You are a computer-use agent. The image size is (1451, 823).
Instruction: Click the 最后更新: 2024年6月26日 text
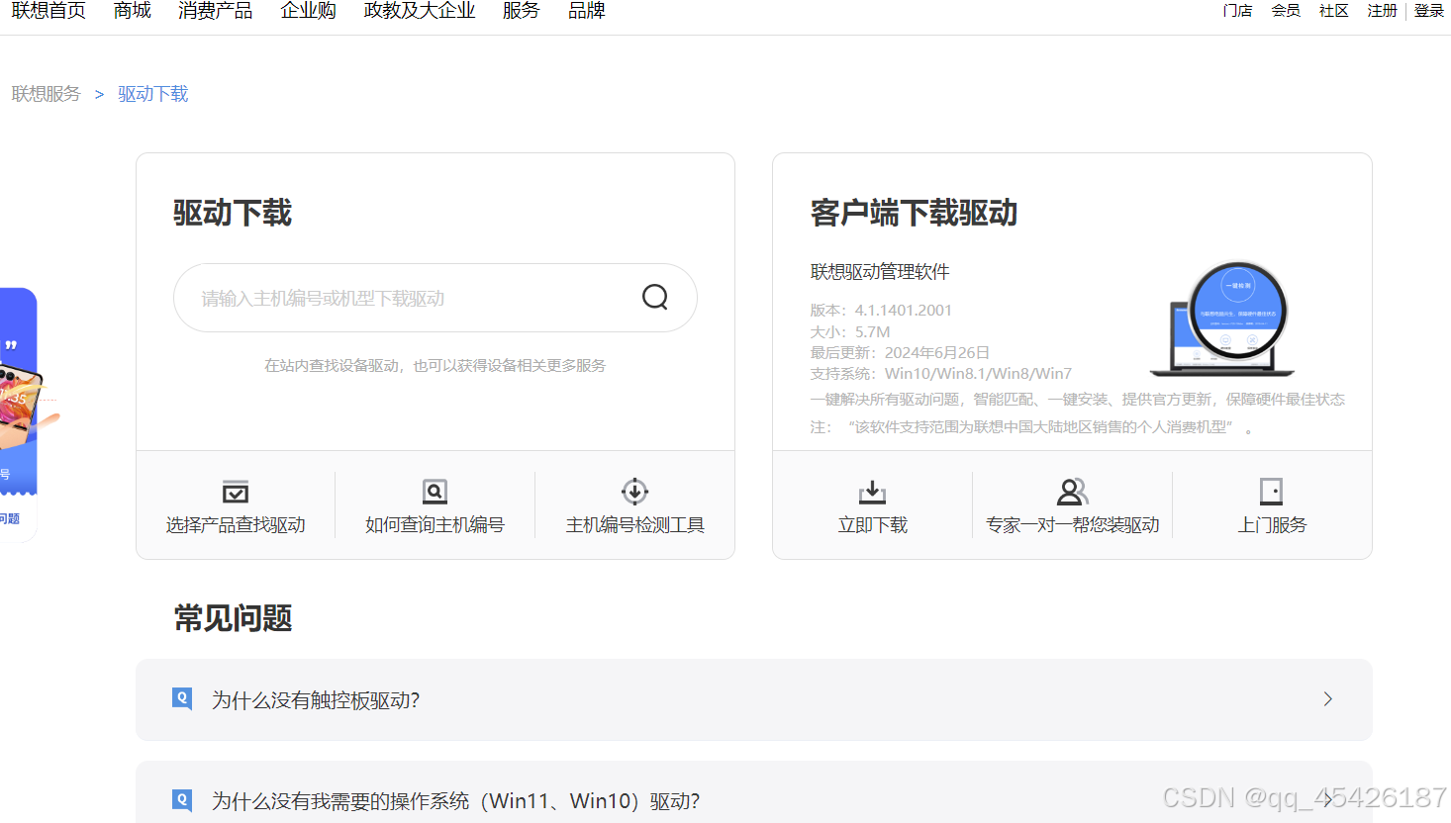tap(900, 352)
